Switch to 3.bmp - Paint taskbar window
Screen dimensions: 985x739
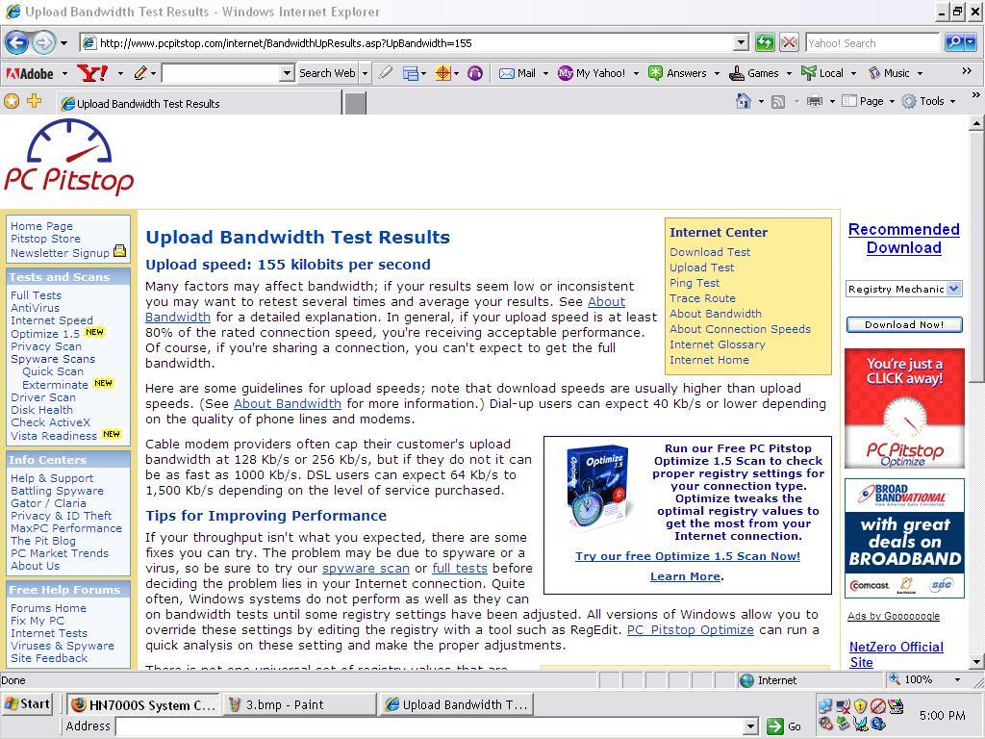coord(300,705)
